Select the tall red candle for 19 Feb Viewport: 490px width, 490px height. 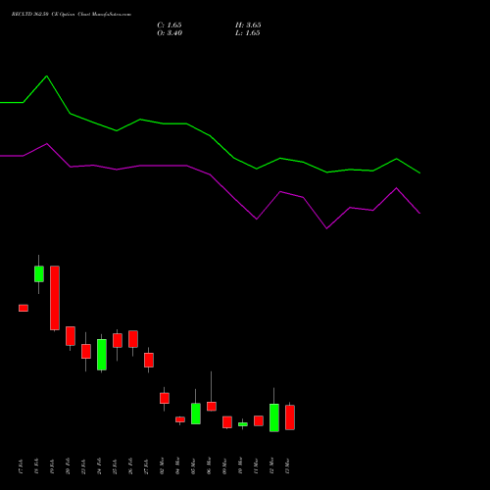coord(55,298)
